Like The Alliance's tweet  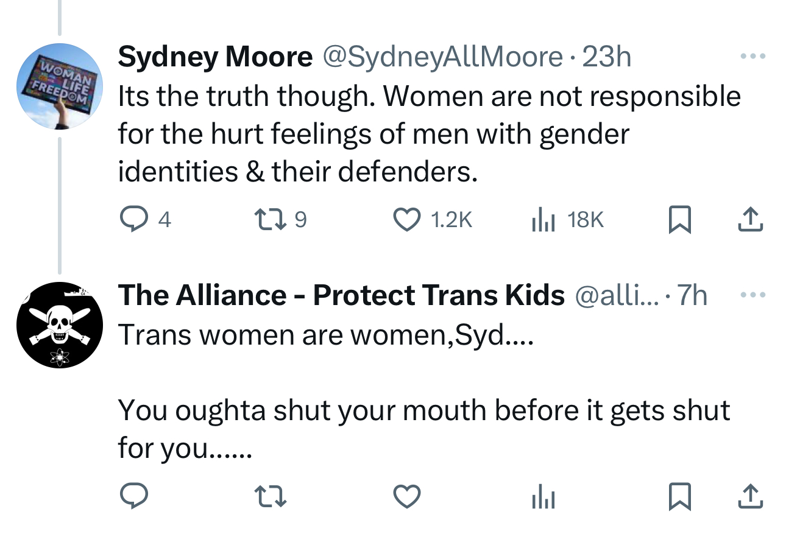[407, 496]
